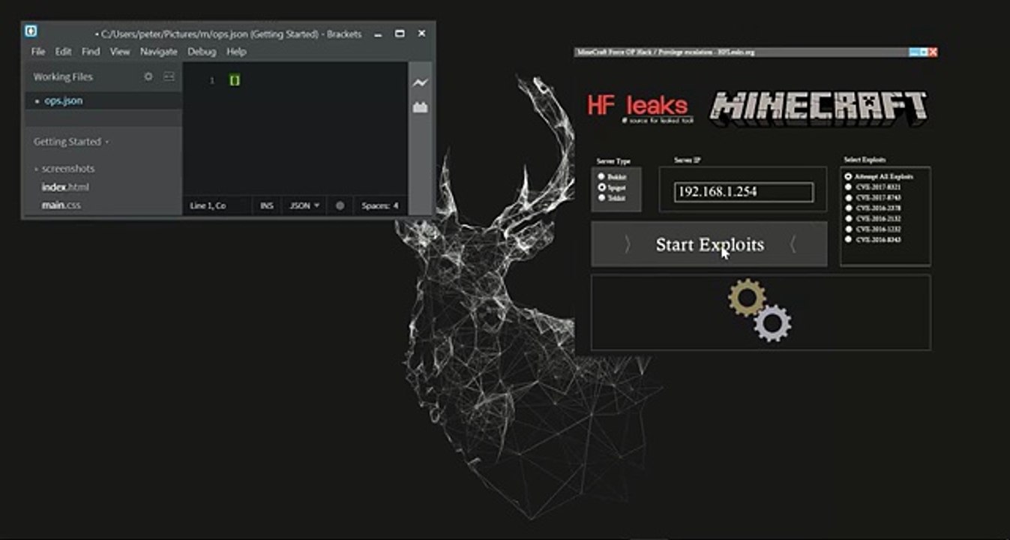The height and width of the screenshot is (540, 1010).
Task: Click the Server Type label
Action: (x=613, y=160)
